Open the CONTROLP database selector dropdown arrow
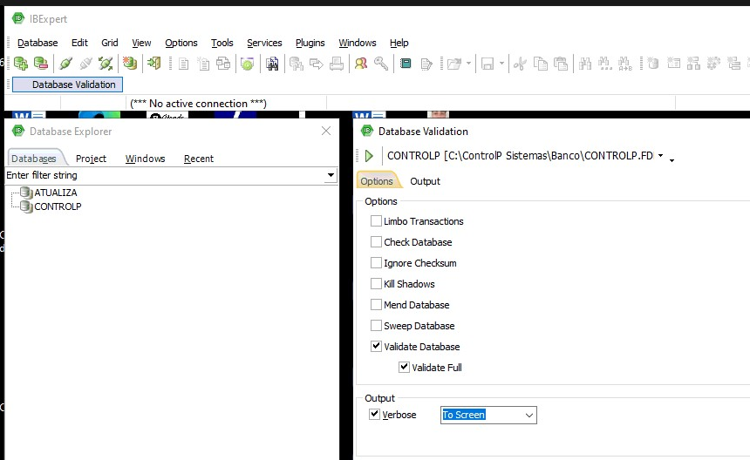The width and height of the screenshot is (750, 460). pyautogui.click(x=660, y=156)
